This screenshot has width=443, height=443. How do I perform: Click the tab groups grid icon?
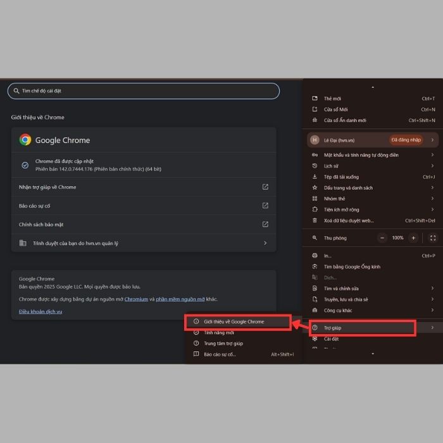[x=315, y=199]
